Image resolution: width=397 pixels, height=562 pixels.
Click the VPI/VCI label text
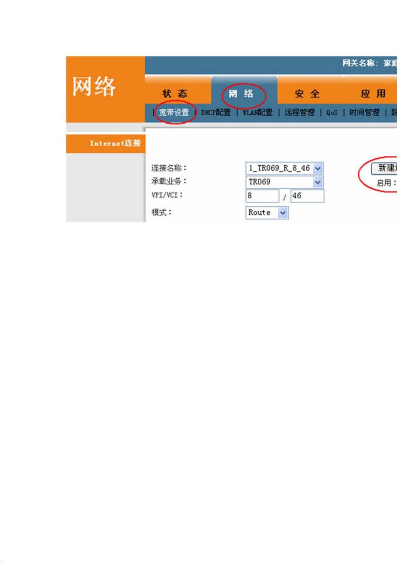pos(167,195)
